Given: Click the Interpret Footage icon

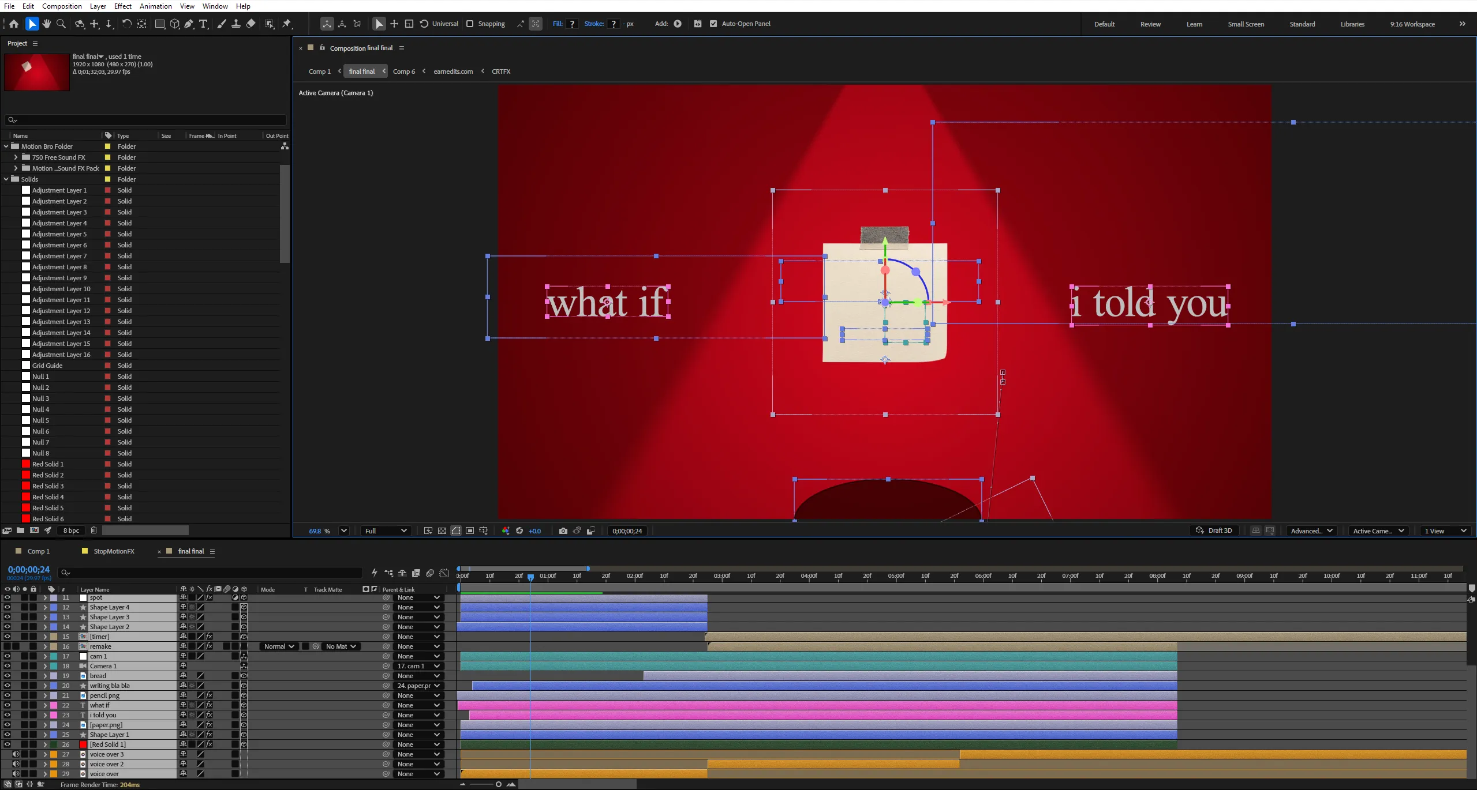Looking at the screenshot, I should (x=6, y=531).
